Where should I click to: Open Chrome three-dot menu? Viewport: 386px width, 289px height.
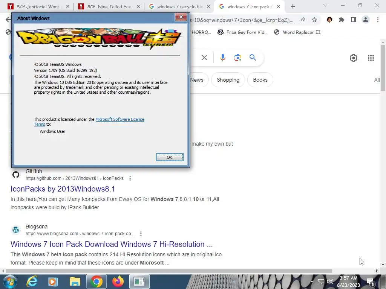click(378, 20)
